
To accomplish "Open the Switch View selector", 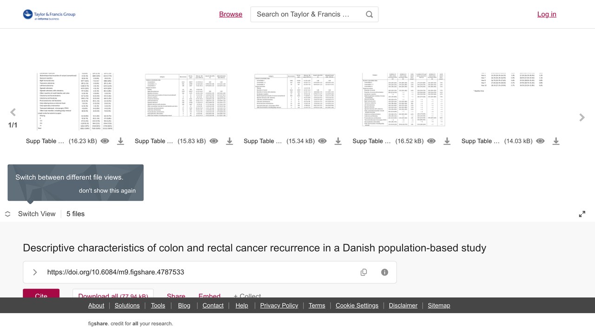I will pyautogui.click(x=31, y=214).
